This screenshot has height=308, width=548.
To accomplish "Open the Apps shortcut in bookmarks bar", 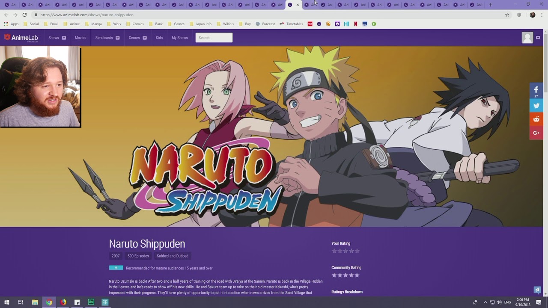I will pos(12,24).
